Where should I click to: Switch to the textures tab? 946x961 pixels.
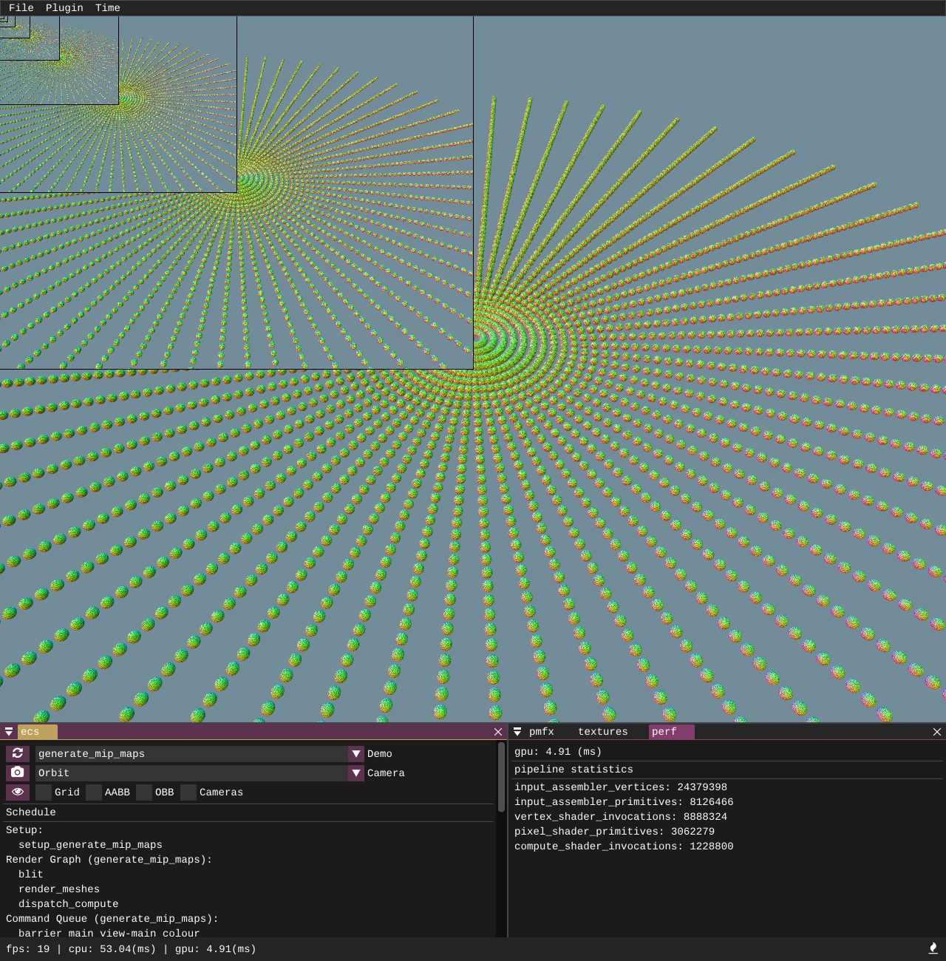point(603,732)
